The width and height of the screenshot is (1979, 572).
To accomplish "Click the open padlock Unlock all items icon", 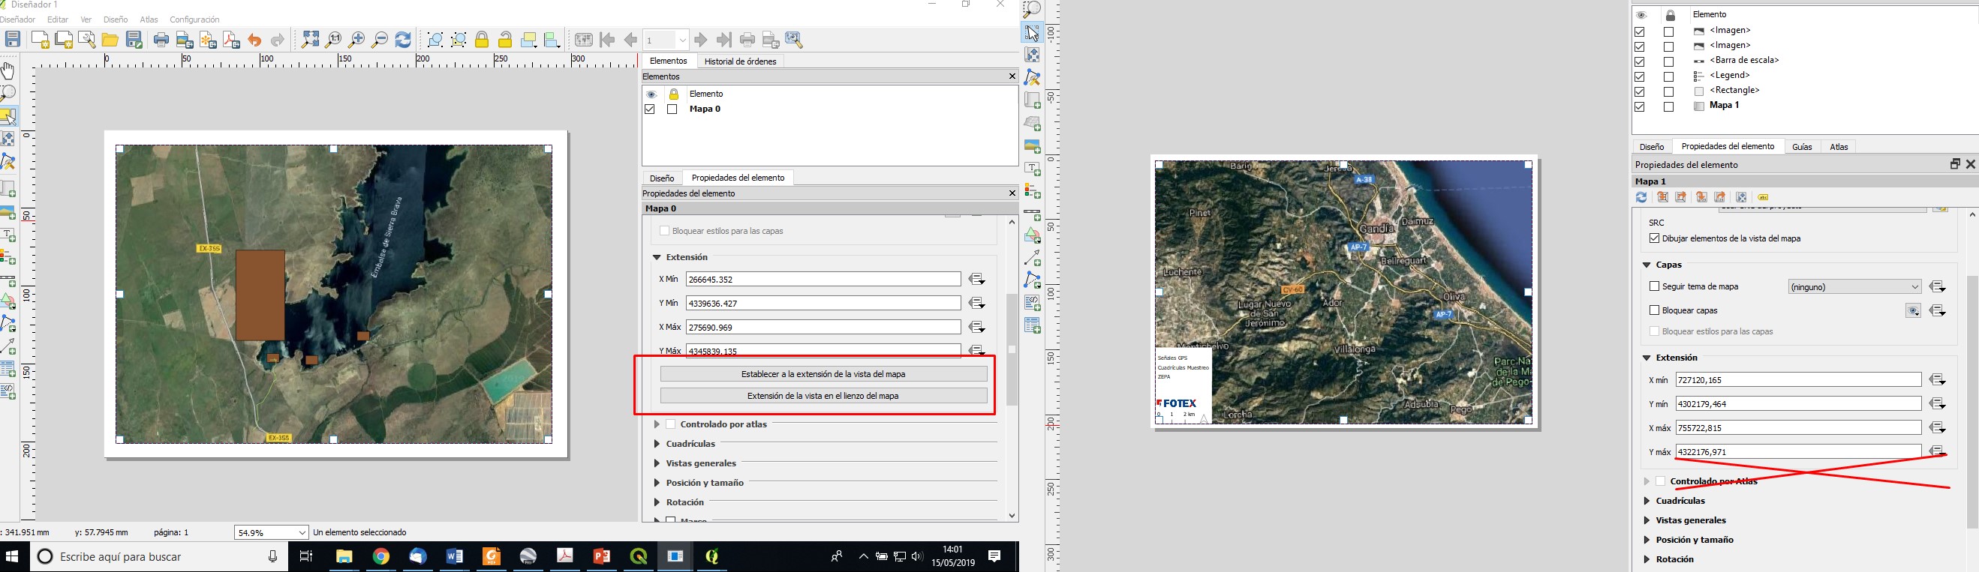I will (x=506, y=40).
